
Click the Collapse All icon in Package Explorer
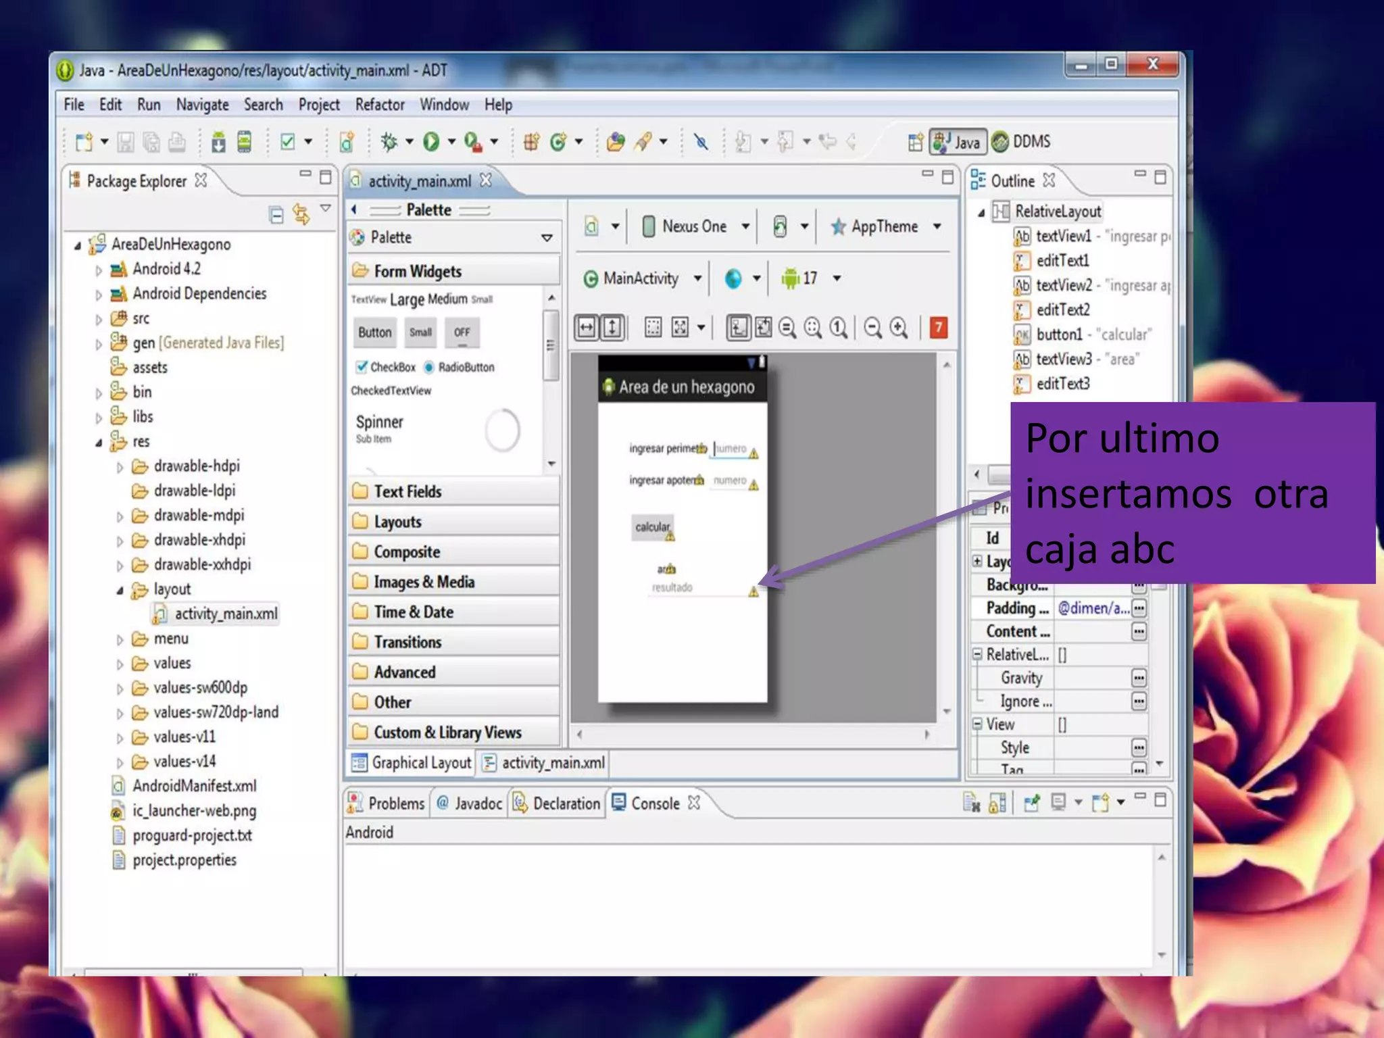(x=276, y=215)
